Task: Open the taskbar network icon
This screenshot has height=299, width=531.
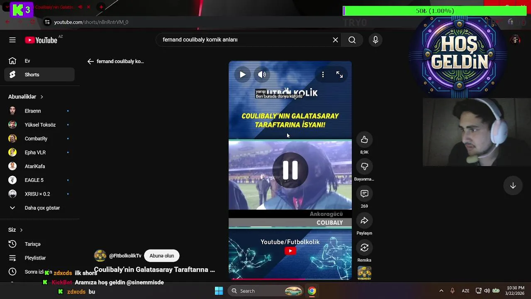Action: click(478, 291)
